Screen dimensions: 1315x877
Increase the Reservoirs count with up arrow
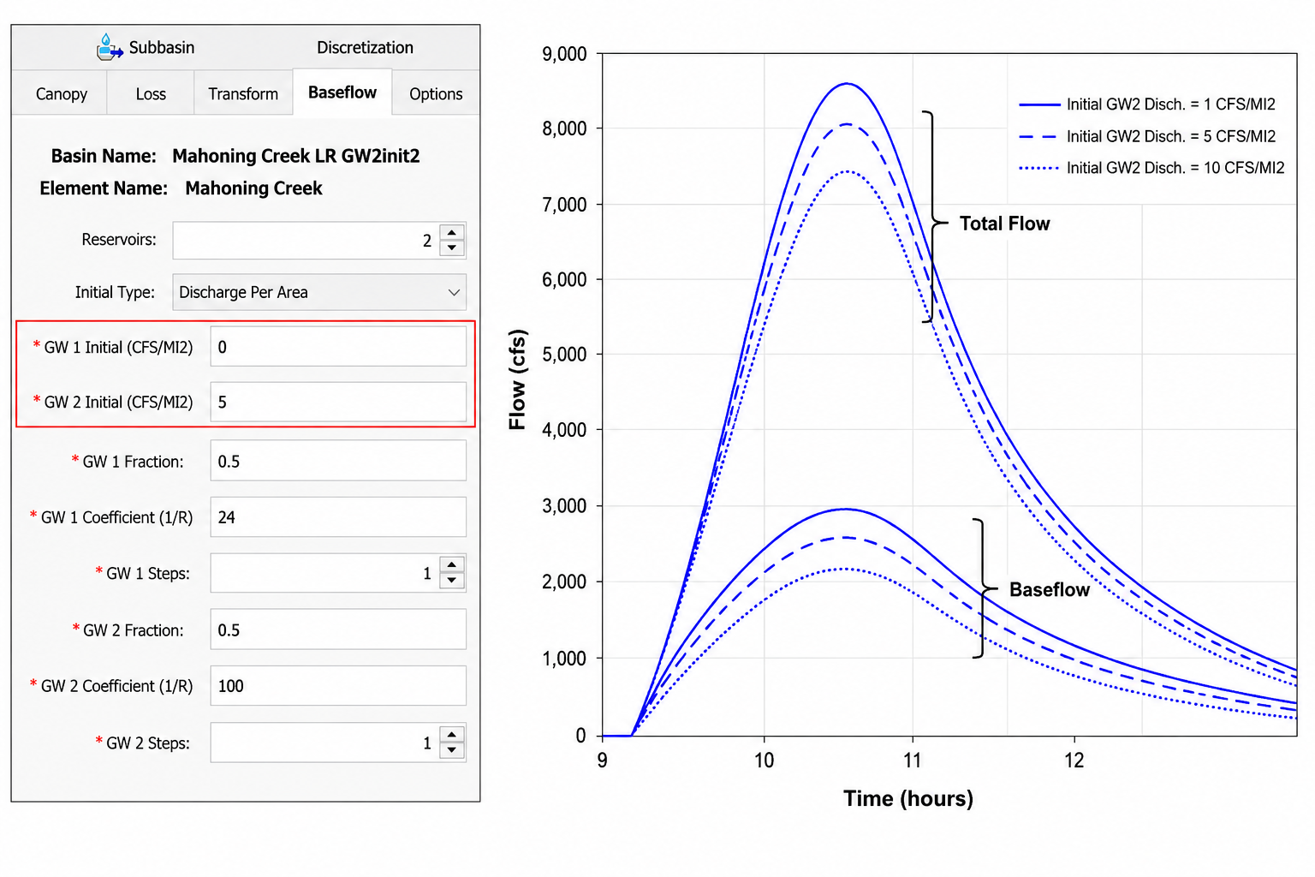452,232
